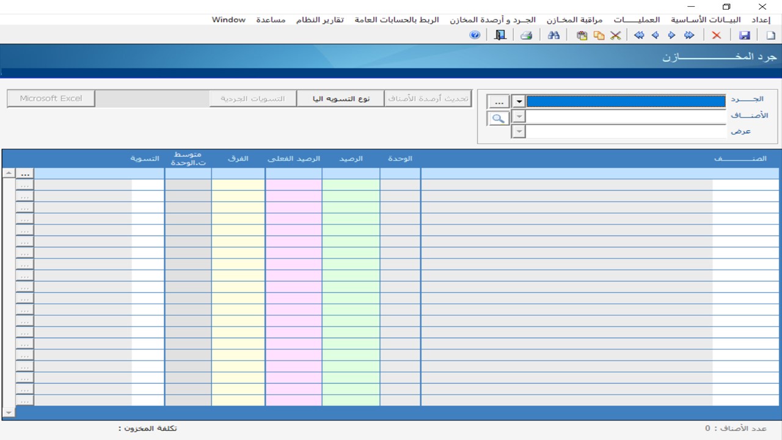782x440 pixels.
Task: Open the تقارير النظام menu
Action: pyautogui.click(x=320, y=20)
